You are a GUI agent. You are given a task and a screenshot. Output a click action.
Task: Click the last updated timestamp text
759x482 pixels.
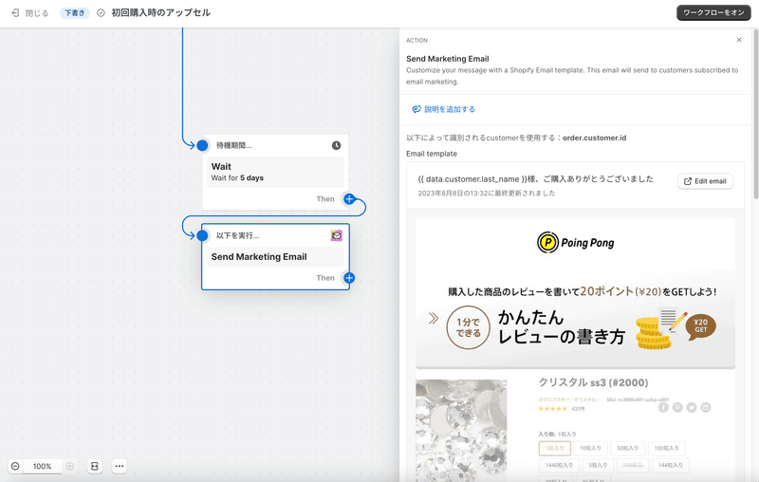tap(487, 194)
